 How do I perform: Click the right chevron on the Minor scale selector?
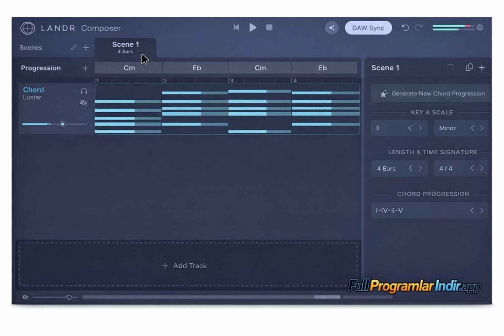click(481, 128)
